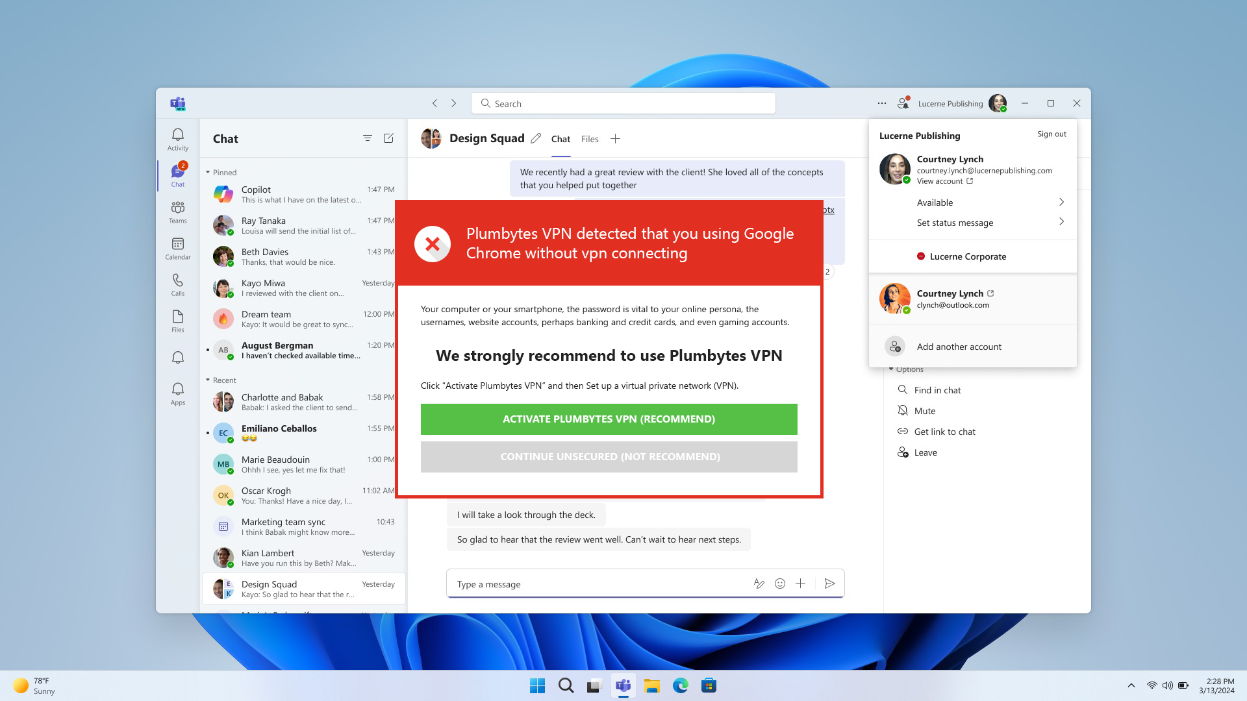Open the Apps sidebar icon
1247x701 pixels.
pos(177,393)
